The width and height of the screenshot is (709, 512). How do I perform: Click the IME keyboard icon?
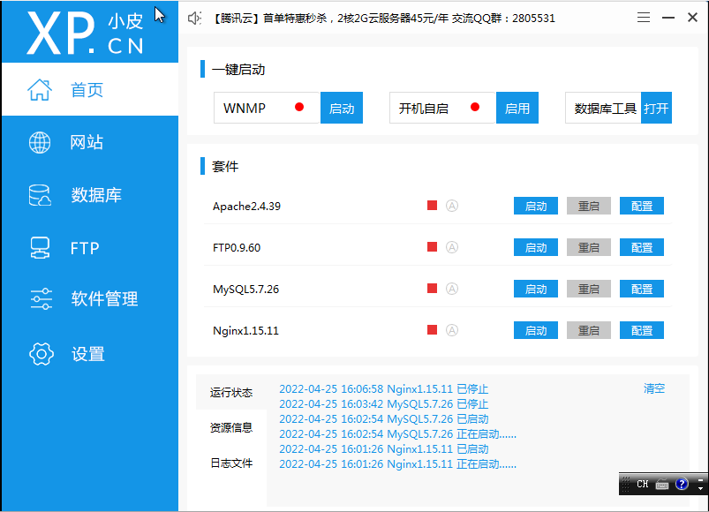(662, 484)
